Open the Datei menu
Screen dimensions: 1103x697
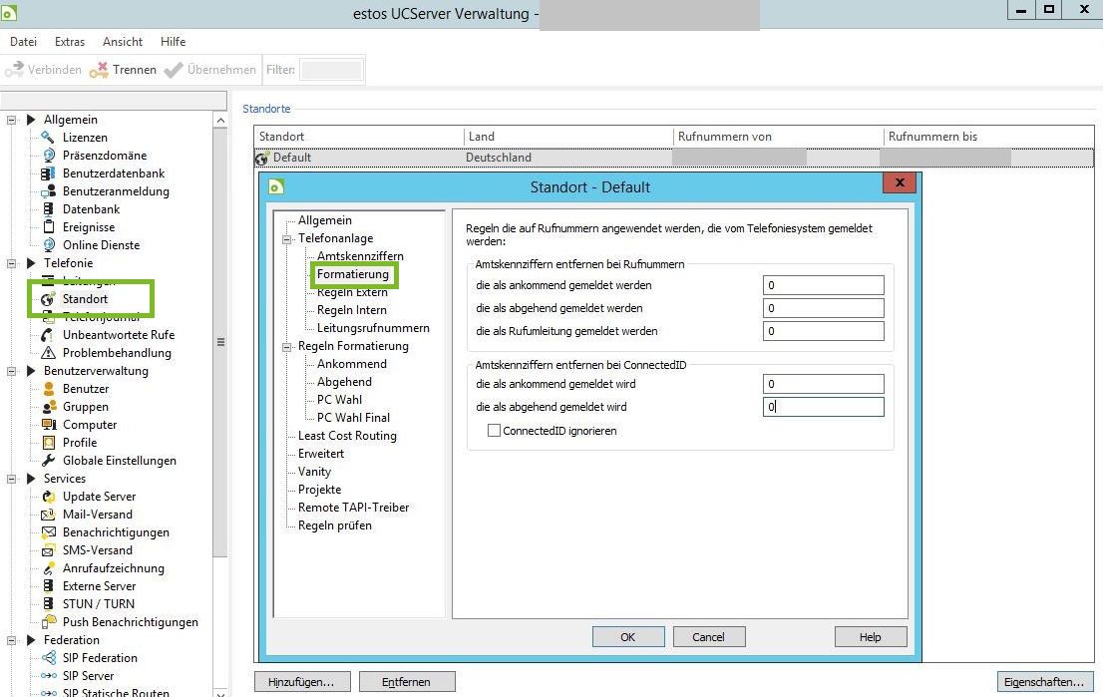click(23, 42)
